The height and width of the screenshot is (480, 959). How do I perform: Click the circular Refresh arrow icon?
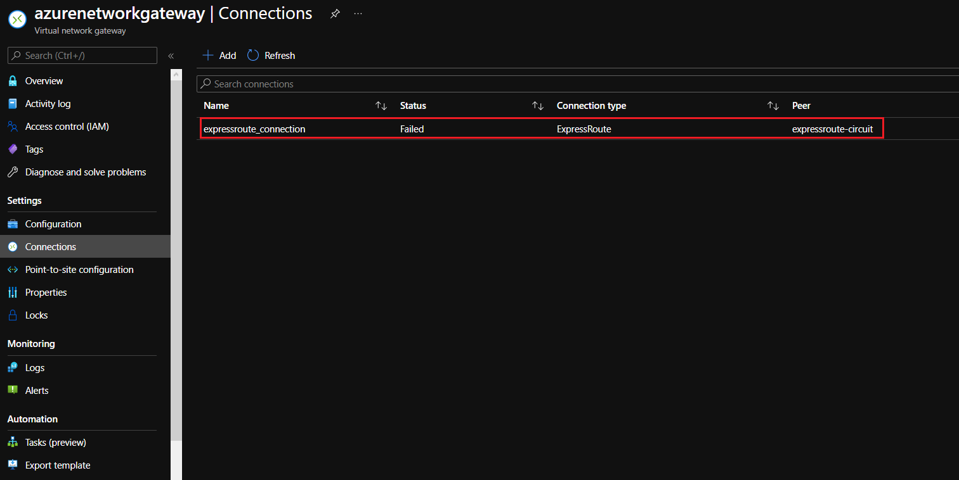(253, 56)
